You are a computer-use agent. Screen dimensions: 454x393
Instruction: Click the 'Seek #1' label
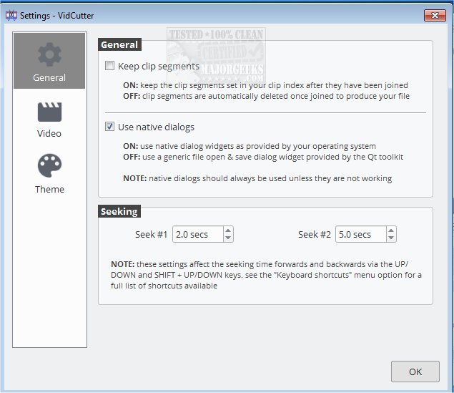[x=151, y=234]
